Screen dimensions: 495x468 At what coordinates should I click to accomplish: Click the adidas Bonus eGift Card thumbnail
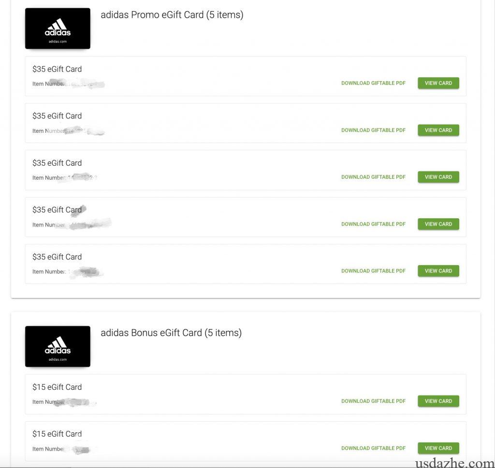coord(58,346)
